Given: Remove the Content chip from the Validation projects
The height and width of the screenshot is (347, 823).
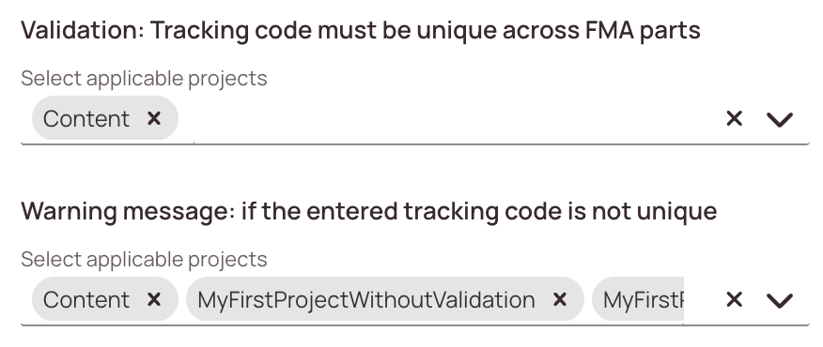Looking at the screenshot, I should tap(154, 118).
